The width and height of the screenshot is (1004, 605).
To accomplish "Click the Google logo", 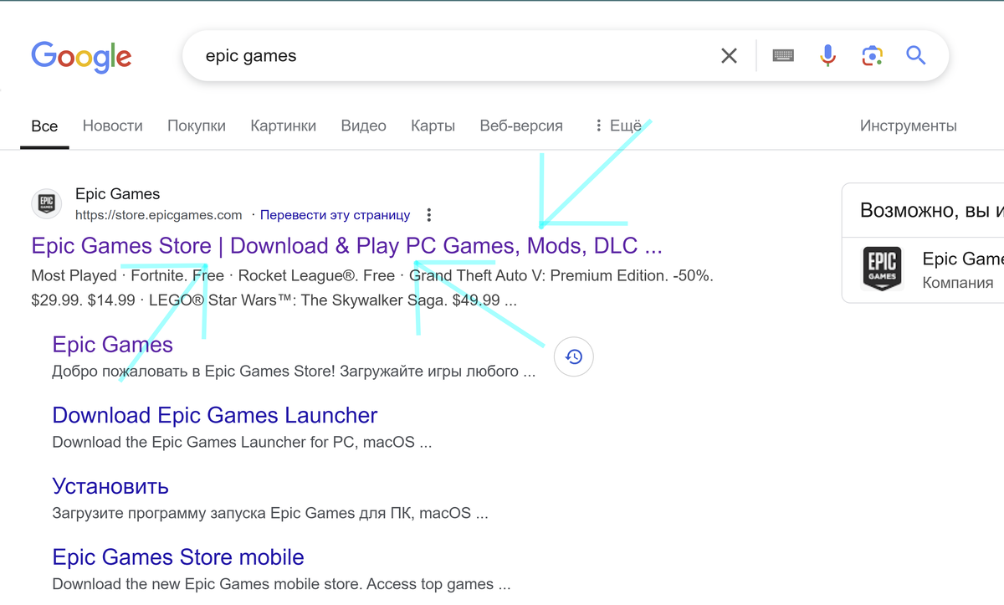I will (81, 57).
